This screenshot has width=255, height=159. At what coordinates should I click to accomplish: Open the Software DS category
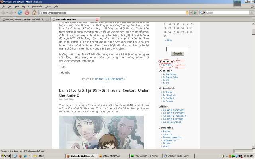point(169,140)
